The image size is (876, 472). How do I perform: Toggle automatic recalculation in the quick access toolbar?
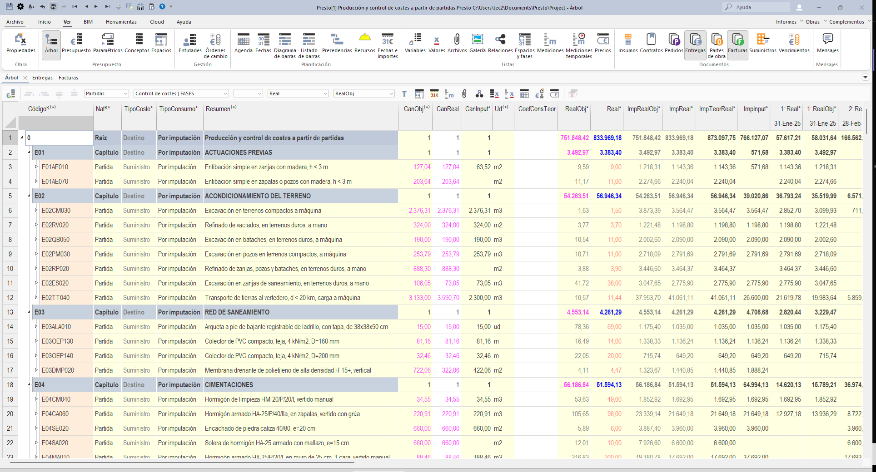[53, 6]
